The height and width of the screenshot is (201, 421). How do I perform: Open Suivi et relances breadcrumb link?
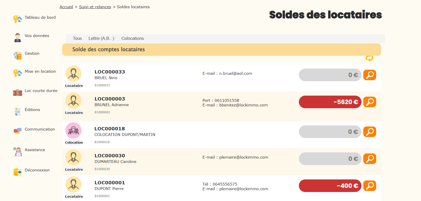click(95, 7)
